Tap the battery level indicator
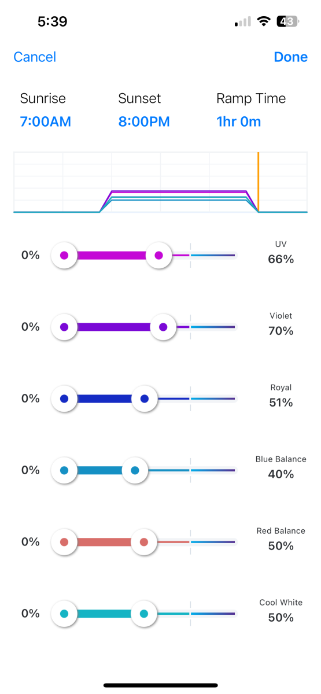This screenshot has height=694, width=321. click(287, 21)
